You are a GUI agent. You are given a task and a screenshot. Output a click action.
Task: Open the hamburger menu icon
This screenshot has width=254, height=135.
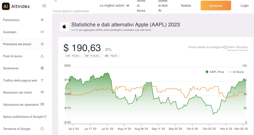pyautogui.click(x=44, y=6)
